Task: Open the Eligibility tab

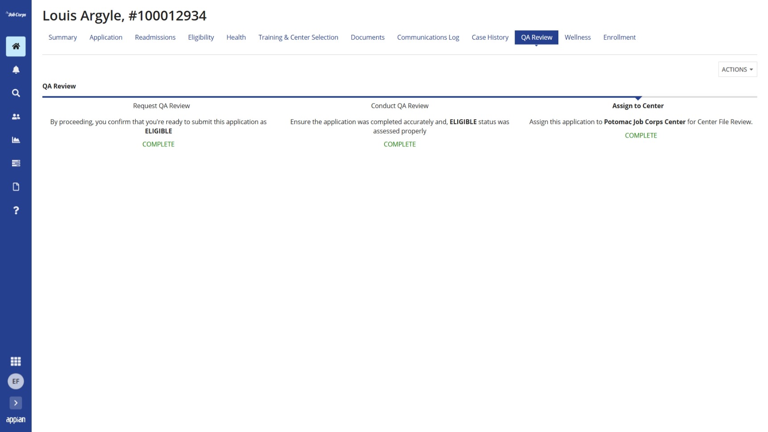Action: (201, 37)
